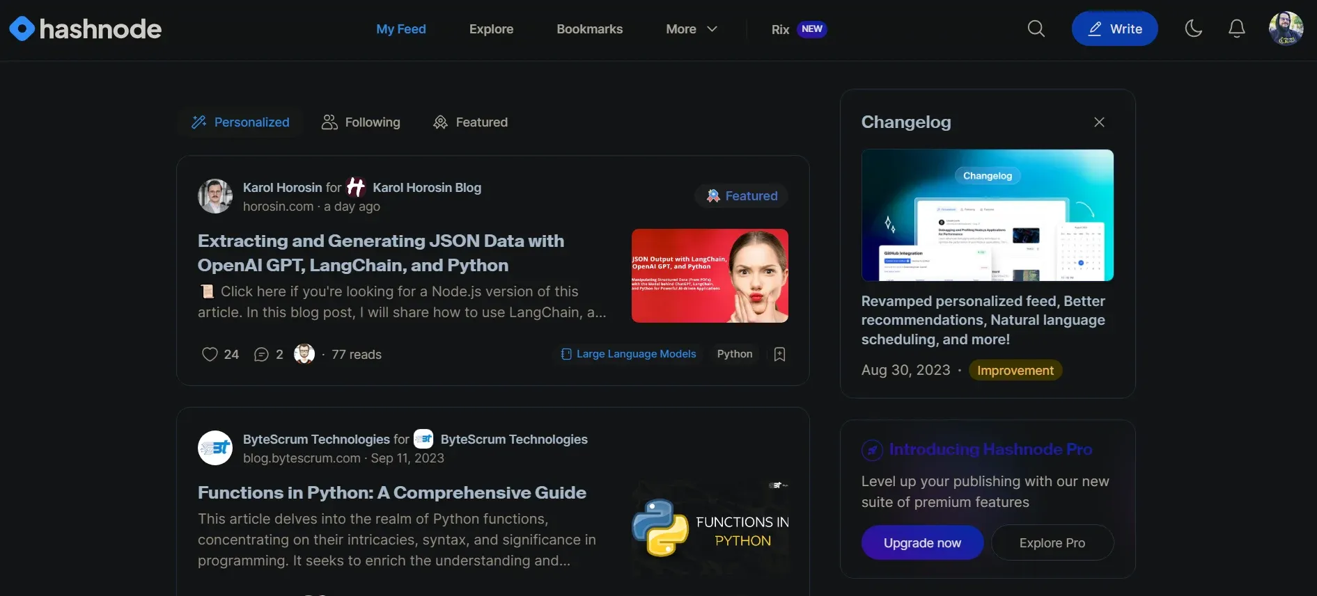Open the Explore menu item
The image size is (1317, 596).
(x=491, y=29)
